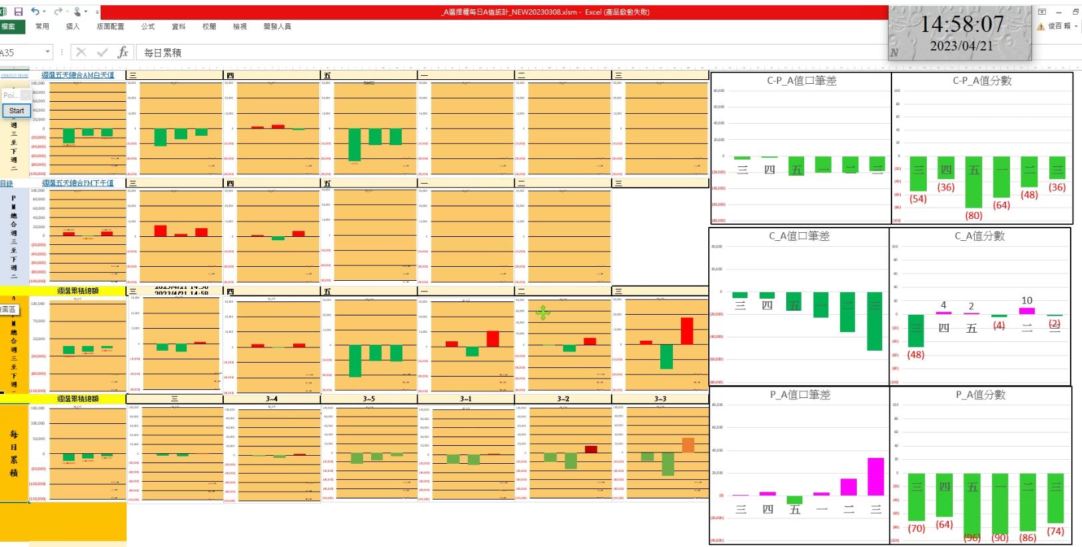Select the C-P_A值口筆差 chart
Image resolution: width=1082 pixels, height=547 pixels.
801,148
